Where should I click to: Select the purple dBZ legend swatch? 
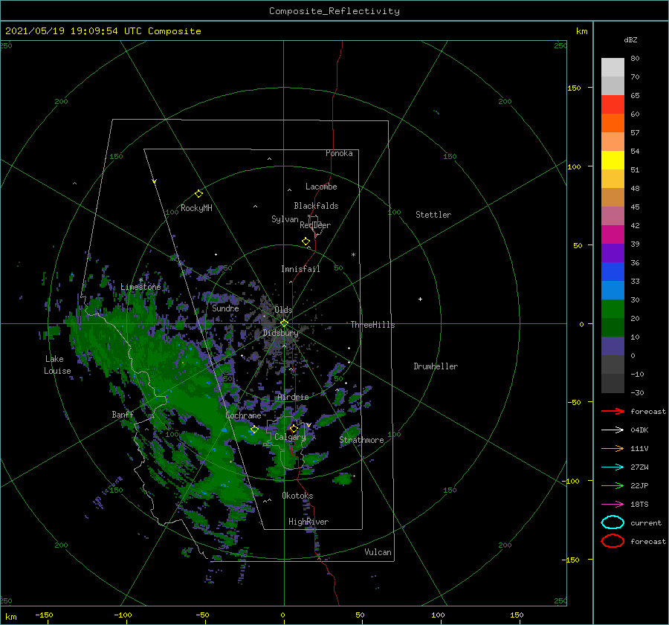tap(613, 253)
